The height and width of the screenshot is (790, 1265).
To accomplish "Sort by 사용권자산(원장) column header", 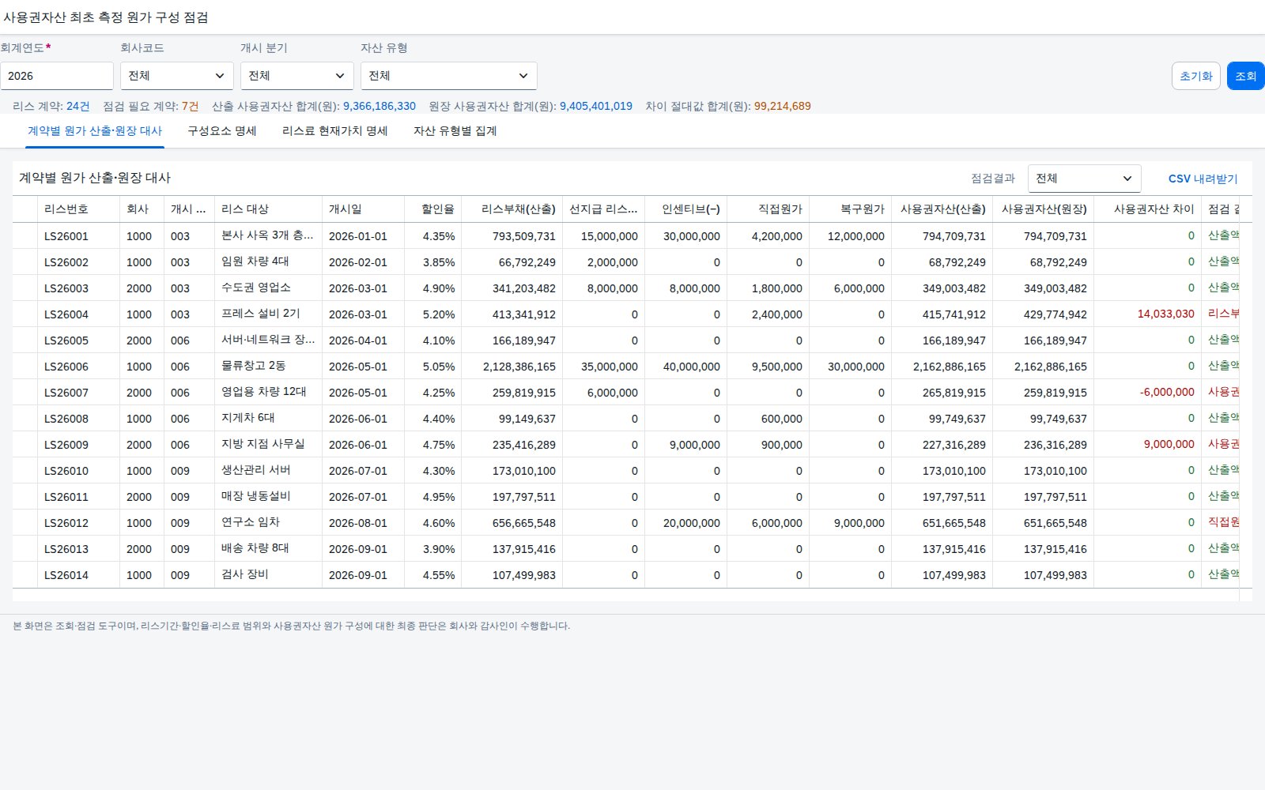I will tap(1044, 209).
